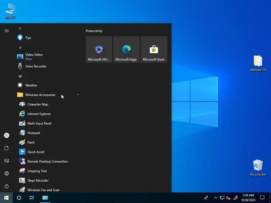This screenshot has width=271, height=203.
Task: Open Character Map
Action: click(x=48, y=104)
